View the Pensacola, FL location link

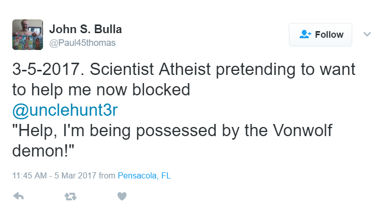coord(144,175)
